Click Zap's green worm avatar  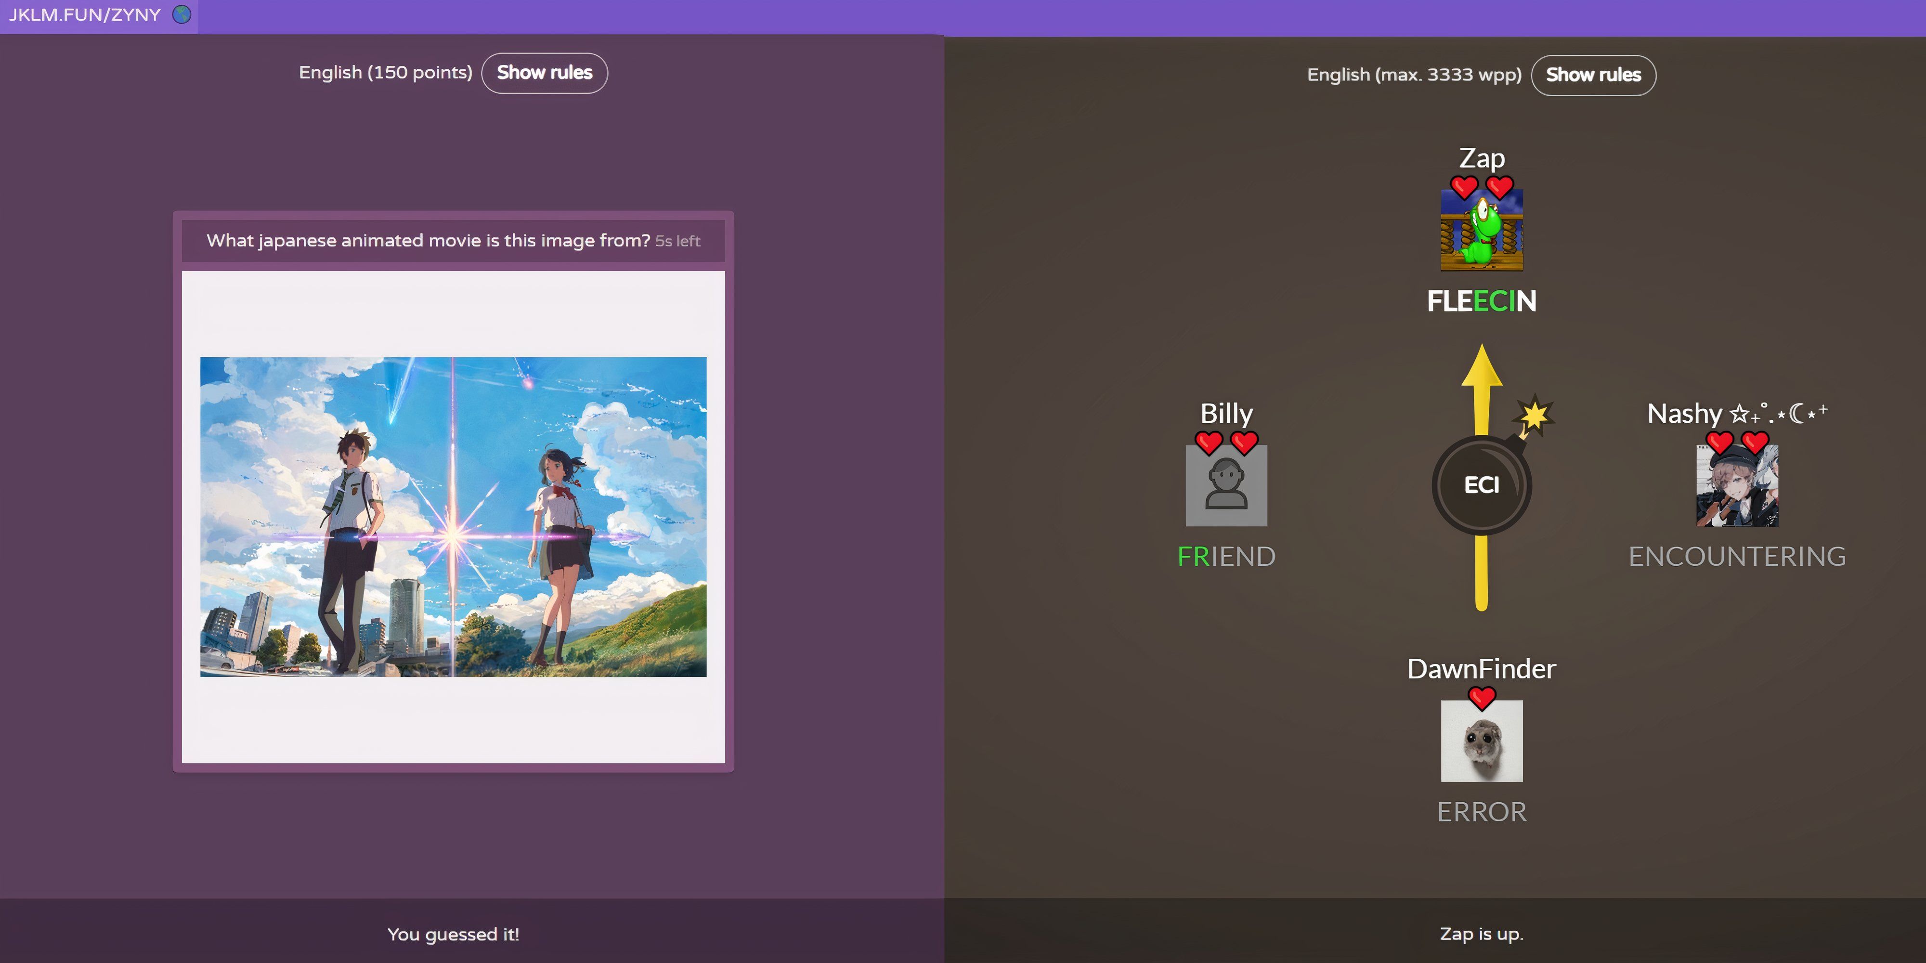tap(1482, 230)
